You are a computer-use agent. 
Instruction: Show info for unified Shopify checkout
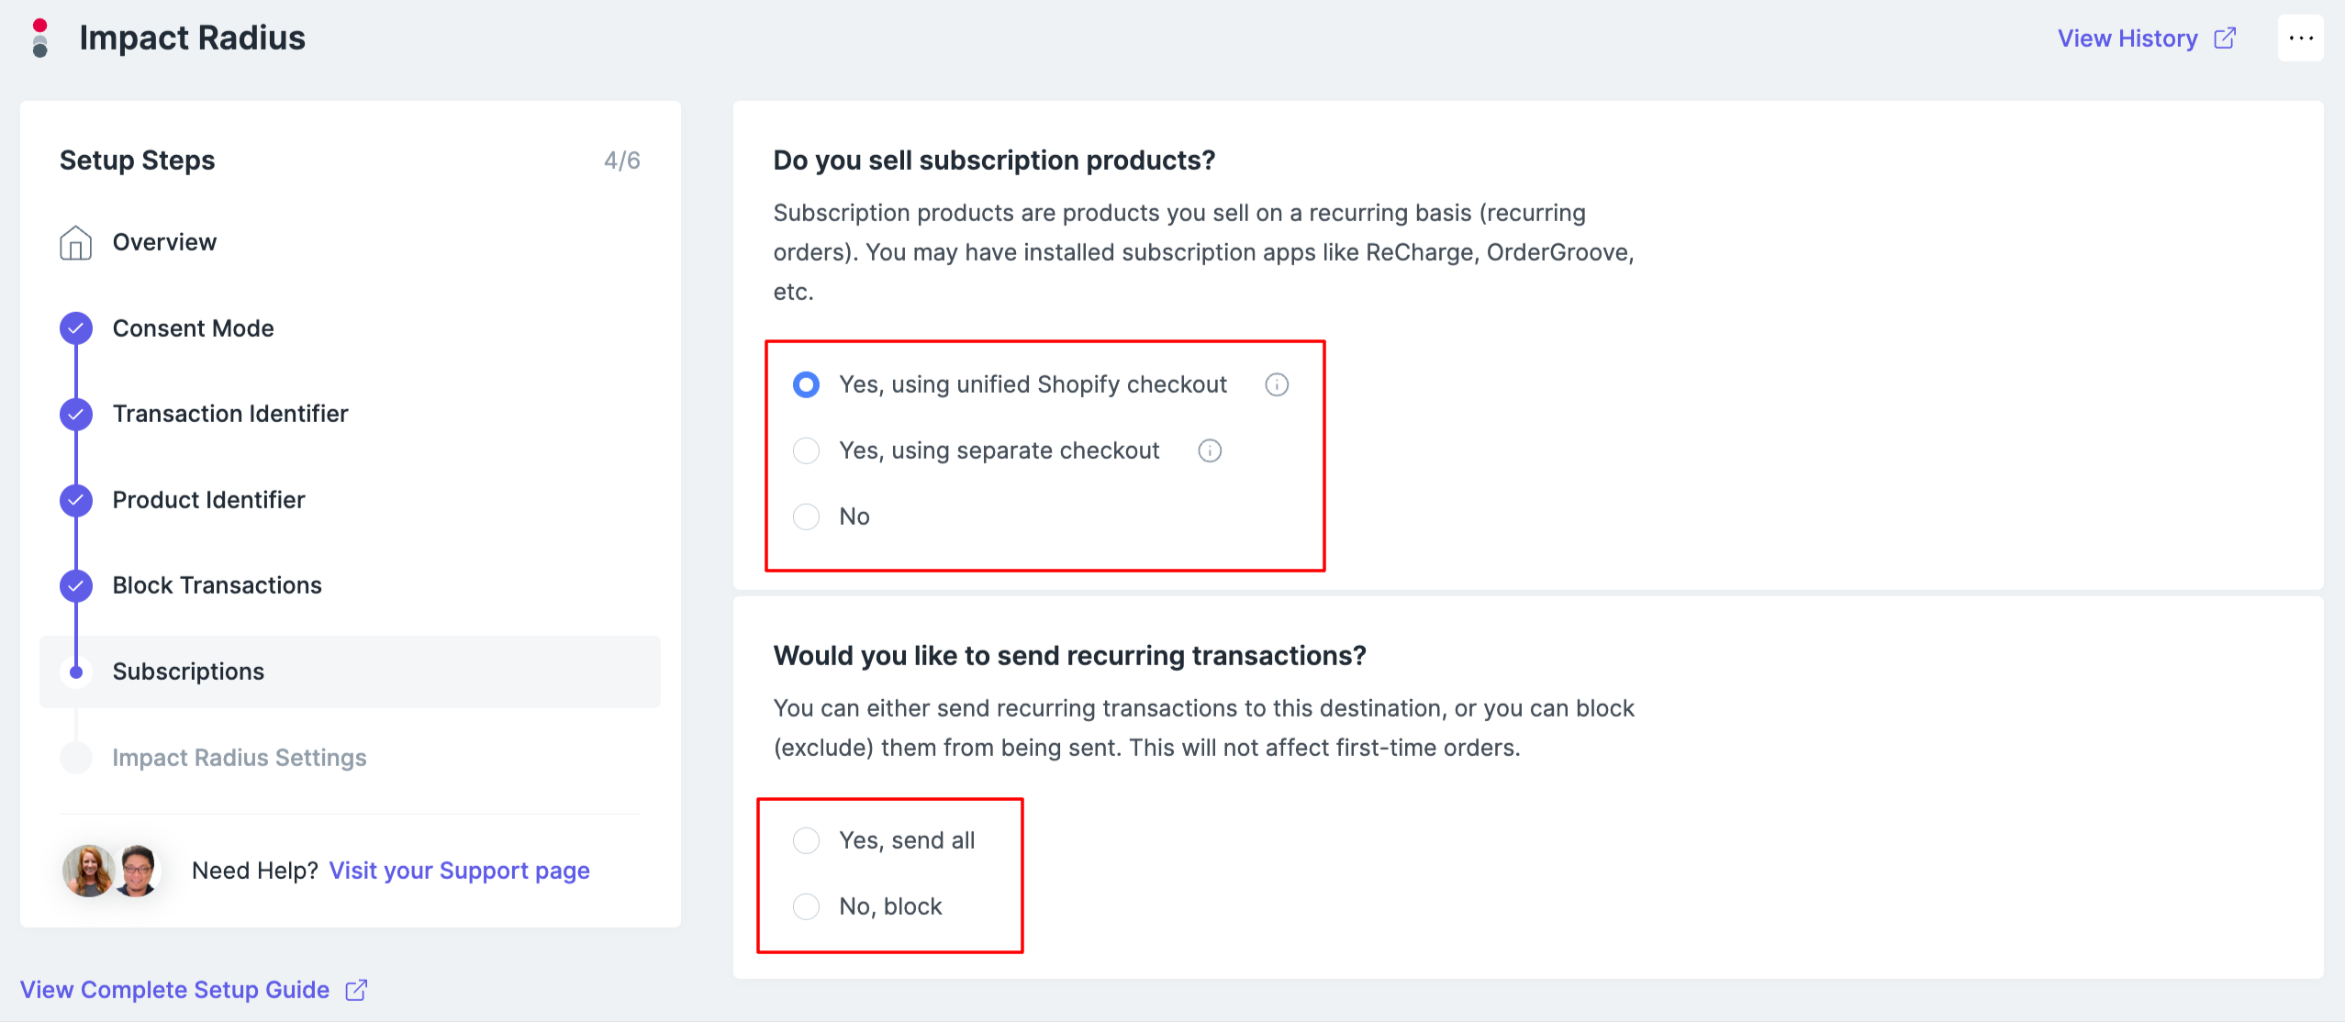click(x=1277, y=384)
